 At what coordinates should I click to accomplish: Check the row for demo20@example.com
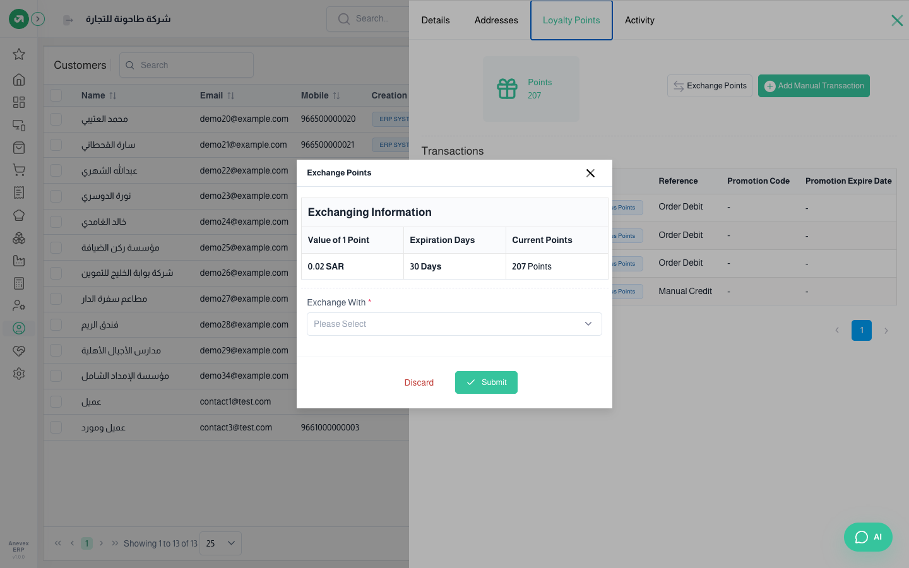tap(56, 119)
